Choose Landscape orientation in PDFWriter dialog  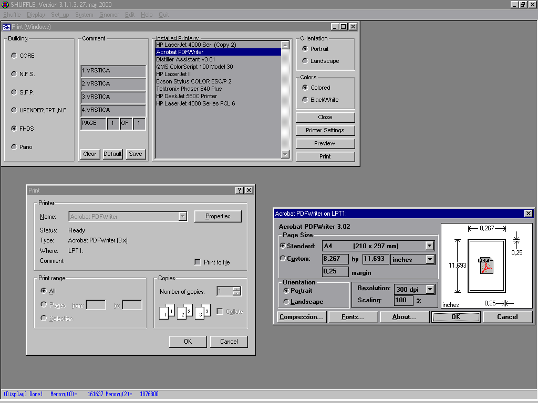coord(286,302)
